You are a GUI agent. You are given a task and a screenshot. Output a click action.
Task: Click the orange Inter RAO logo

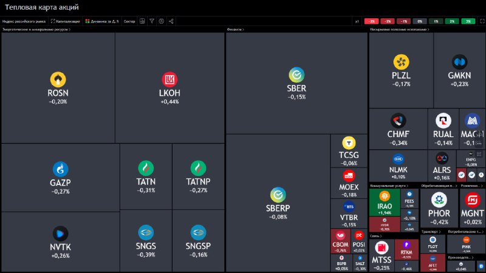point(385,196)
